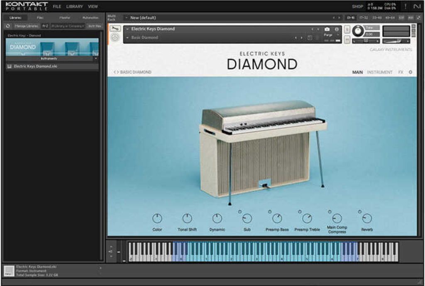This screenshot has height=286, width=425.
Task: Toggle the AUX view button in rack header
Action: tap(411, 17)
